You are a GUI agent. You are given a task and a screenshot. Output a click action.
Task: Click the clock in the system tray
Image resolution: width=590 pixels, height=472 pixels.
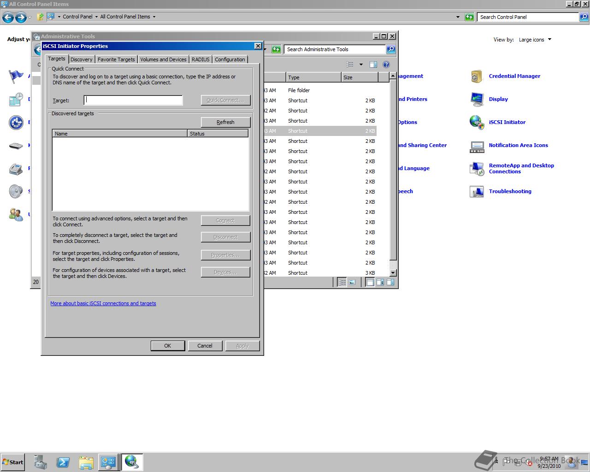point(549,462)
